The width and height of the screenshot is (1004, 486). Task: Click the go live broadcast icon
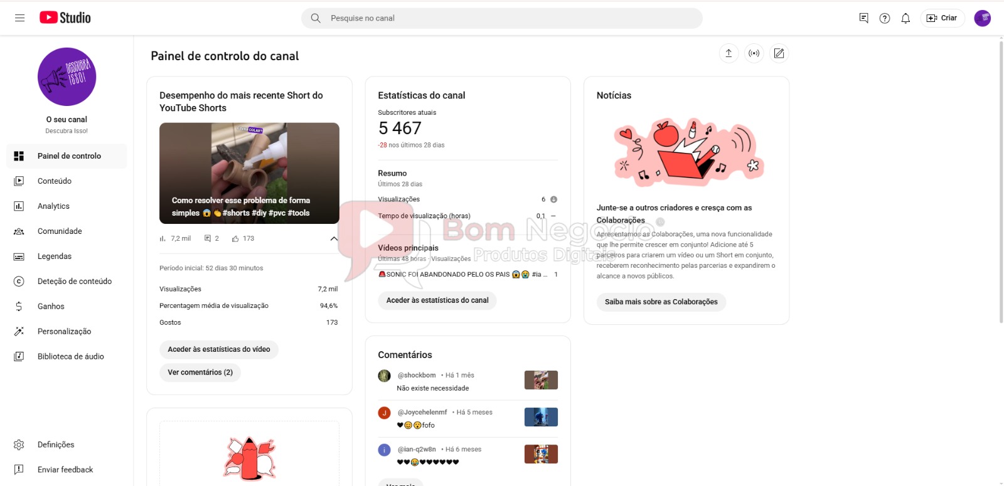754,53
